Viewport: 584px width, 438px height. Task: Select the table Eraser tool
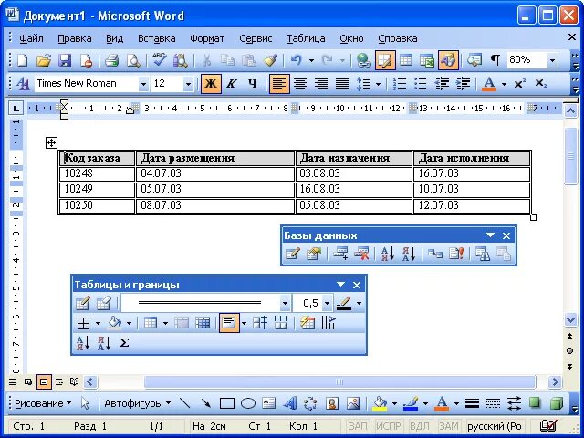(x=103, y=303)
